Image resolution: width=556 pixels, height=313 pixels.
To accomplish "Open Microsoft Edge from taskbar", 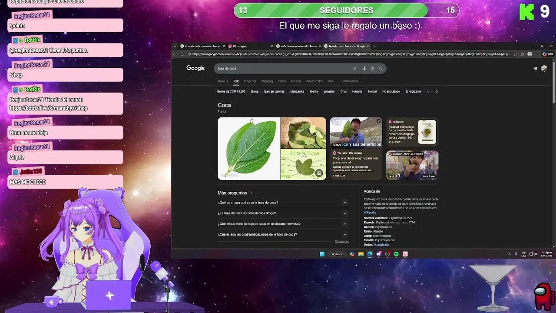I will [370, 254].
